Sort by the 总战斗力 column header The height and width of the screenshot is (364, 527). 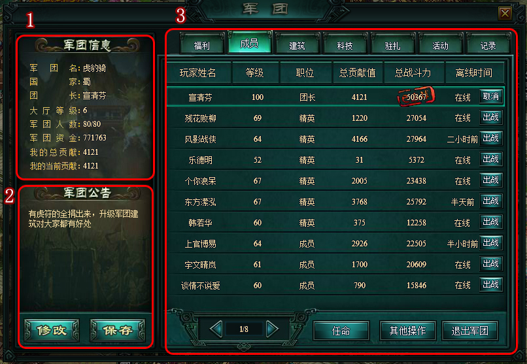413,72
